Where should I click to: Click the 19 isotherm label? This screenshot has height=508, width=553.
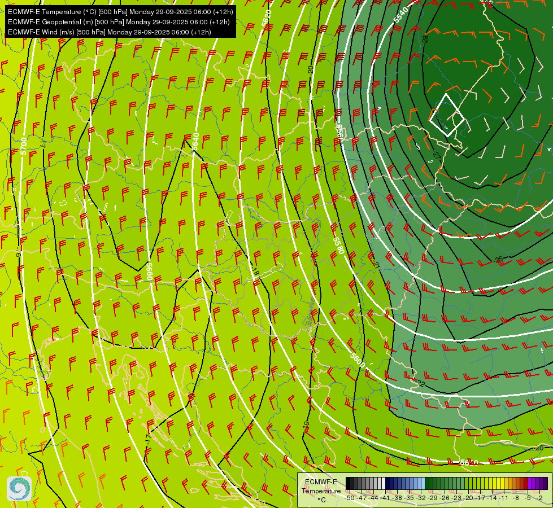[306, 424]
